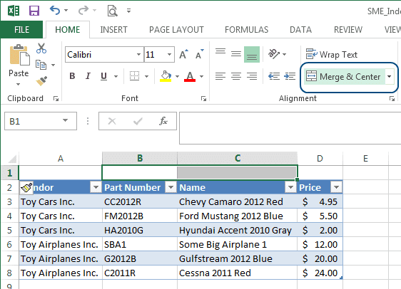Increase font size with large A icon
Screen dimensions: 401x289
click(x=183, y=54)
